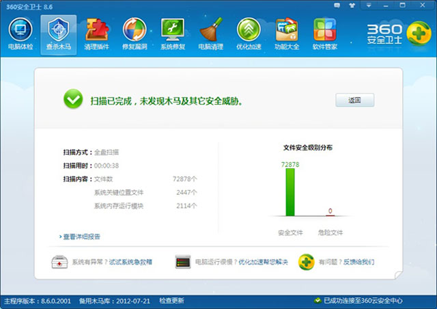Click the green checkmark scan result icon
The height and width of the screenshot is (309, 437).
(x=73, y=99)
